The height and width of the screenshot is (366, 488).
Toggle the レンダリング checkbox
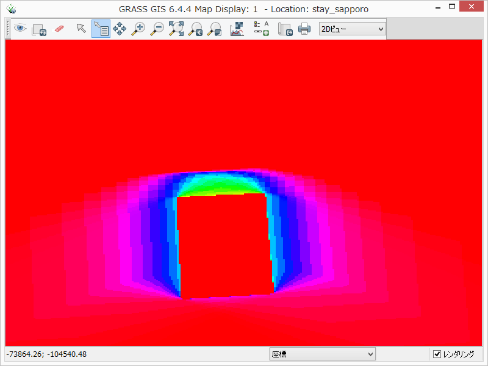tap(437, 354)
